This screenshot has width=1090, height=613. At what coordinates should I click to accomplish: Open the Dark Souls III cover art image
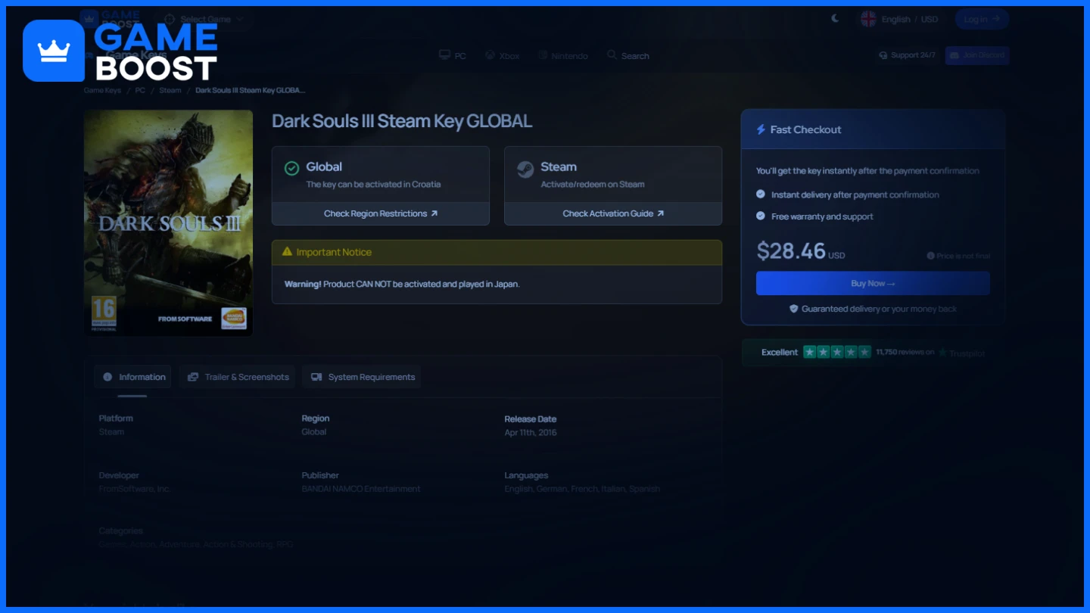[168, 222]
